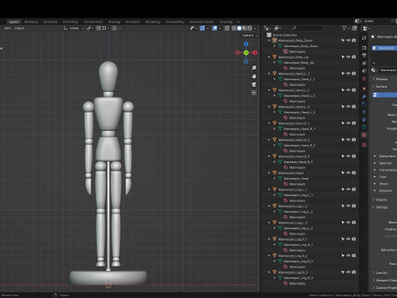This screenshot has height=298, width=397.
Task: Toggle eye visibility for Mannequin_Leg_R_3
Action: tap(348, 272)
